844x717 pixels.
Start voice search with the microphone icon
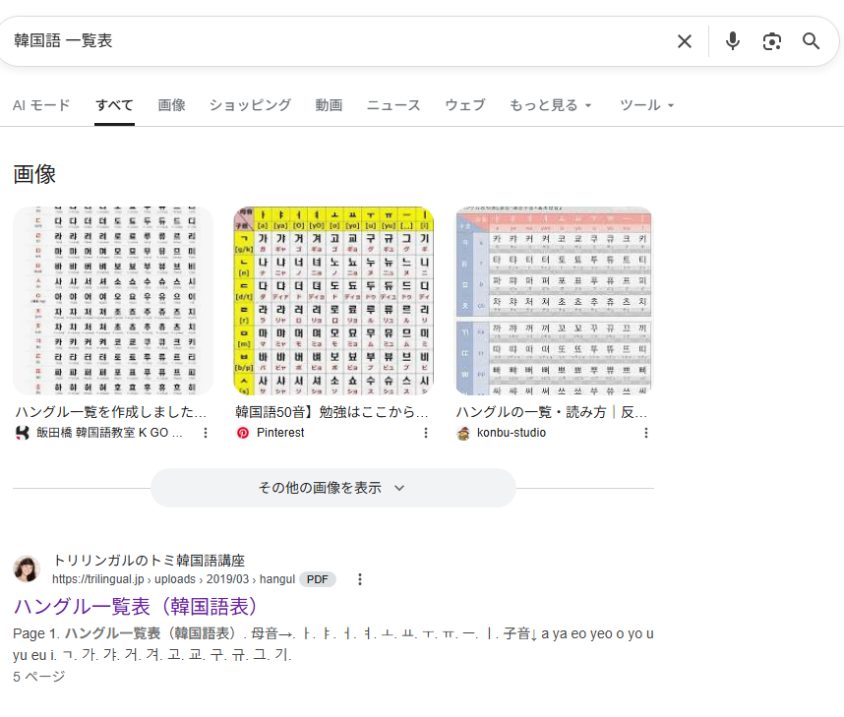click(x=732, y=41)
